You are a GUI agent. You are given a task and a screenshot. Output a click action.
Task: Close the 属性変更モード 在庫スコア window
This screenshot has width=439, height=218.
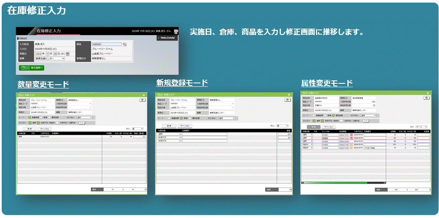tap(428, 93)
